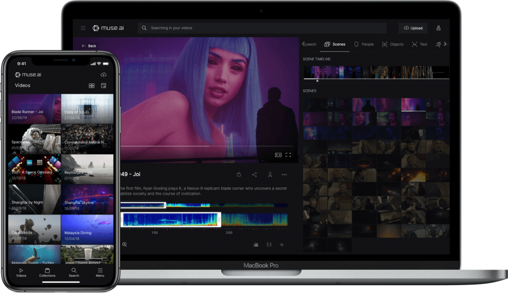The width and height of the screenshot is (508, 293).
Task: Select the highlighted pink scene thumbnail
Action: pyautogui.click(x=413, y=104)
